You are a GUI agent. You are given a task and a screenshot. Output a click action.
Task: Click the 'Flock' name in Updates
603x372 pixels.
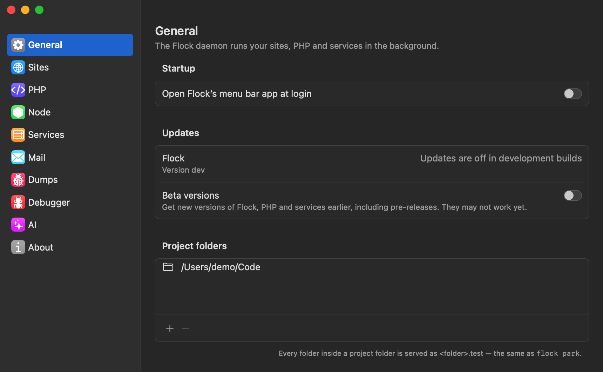click(173, 158)
